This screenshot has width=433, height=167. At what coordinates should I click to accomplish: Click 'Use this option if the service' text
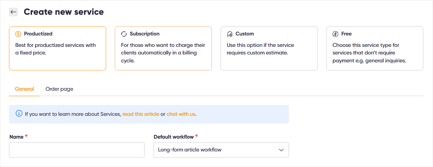260,49
